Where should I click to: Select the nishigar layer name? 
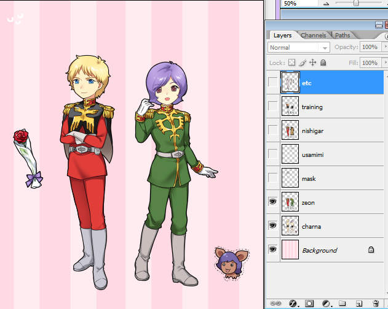(312, 131)
